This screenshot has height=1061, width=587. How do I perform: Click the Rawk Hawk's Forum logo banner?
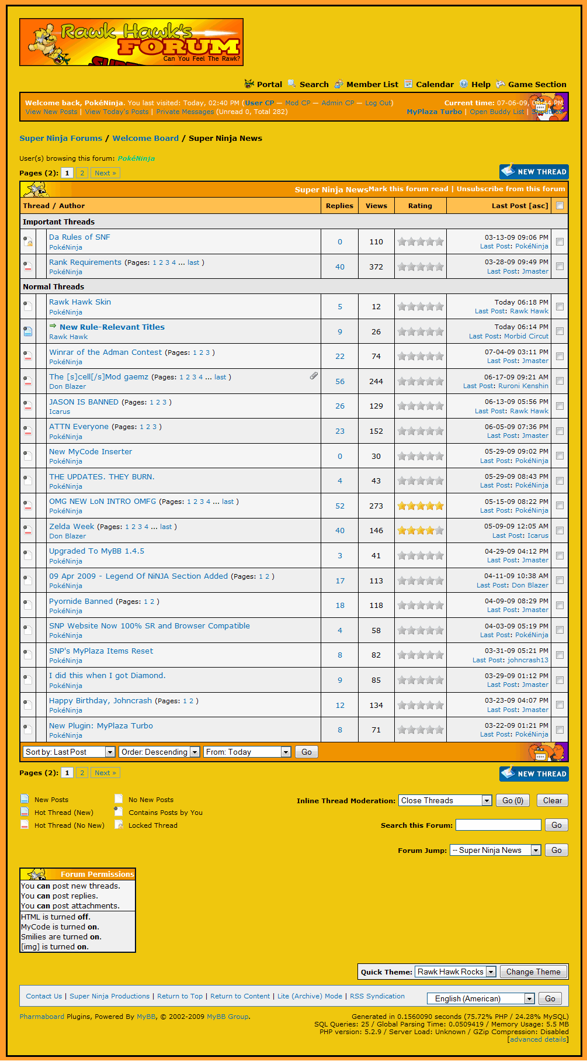tap(131, 42)
